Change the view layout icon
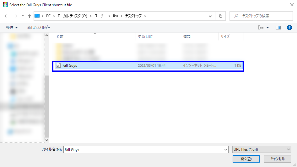This screenshot has height=167, width=297. (261, 28)
